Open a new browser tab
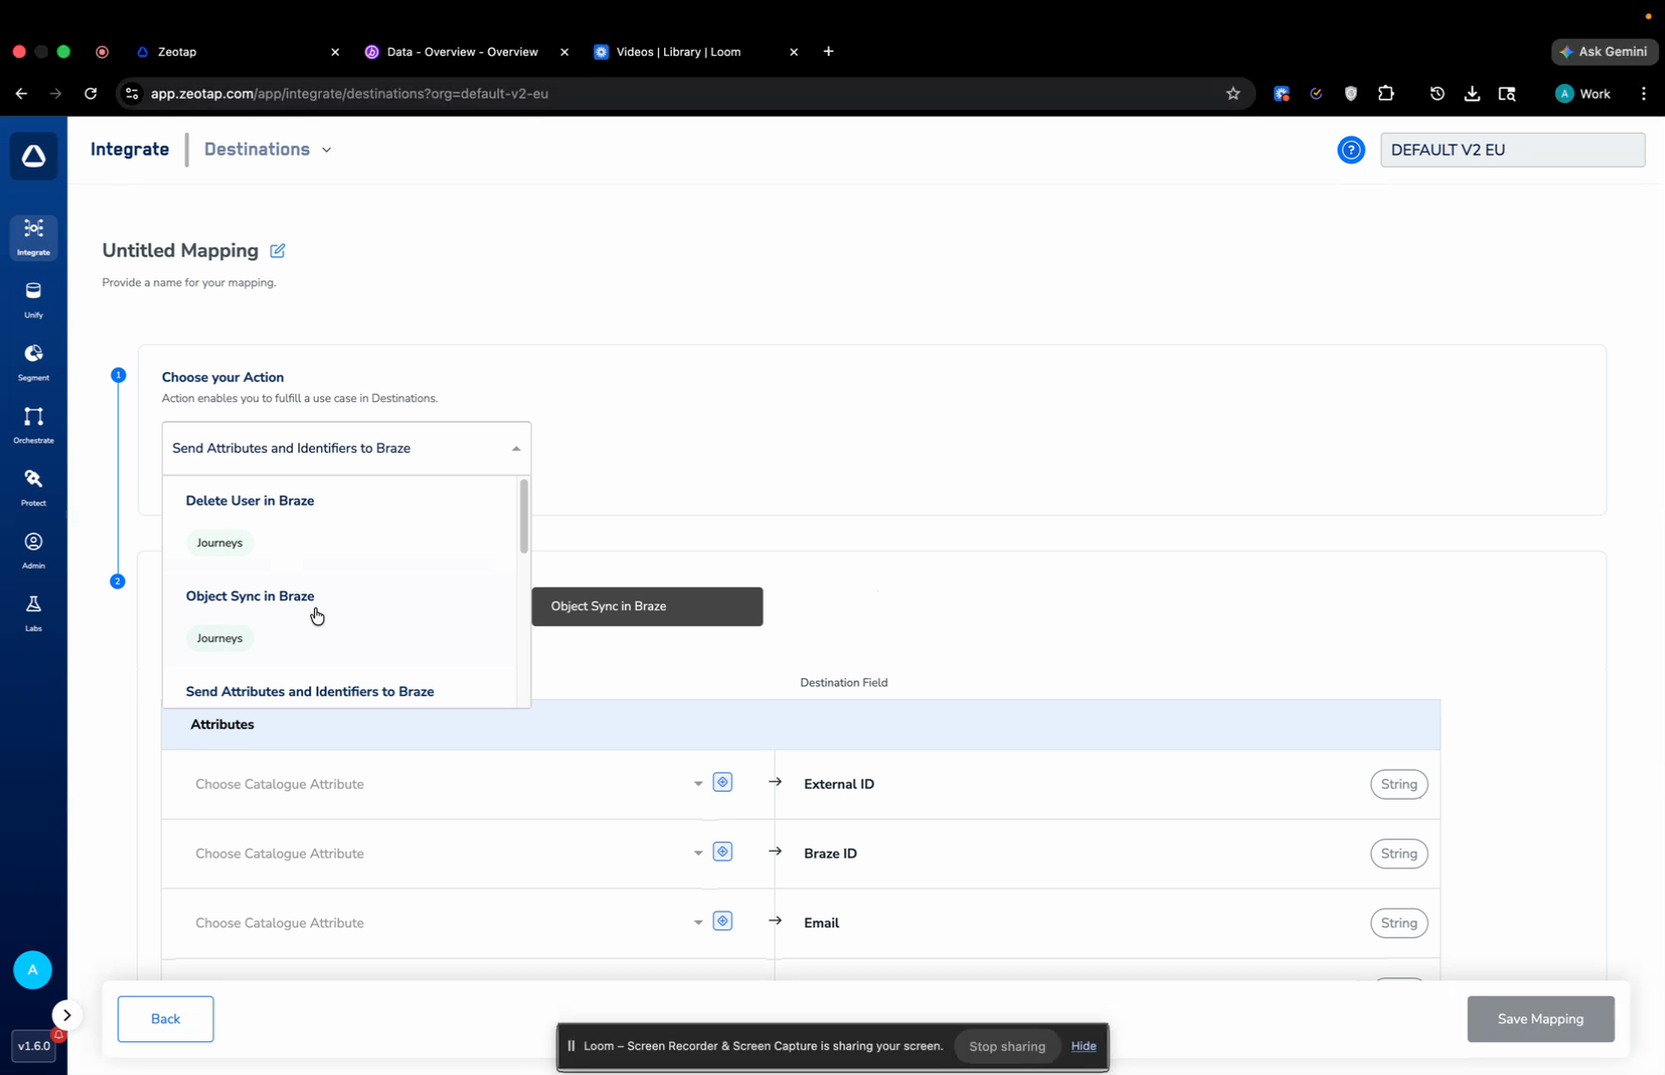The width and height of the screenshot is (1665, 1075). tap(829, 52)
